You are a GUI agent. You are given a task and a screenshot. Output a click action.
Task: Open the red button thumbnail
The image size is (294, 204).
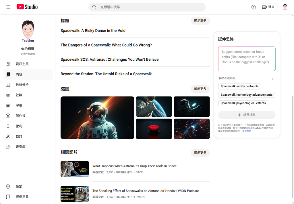coord(154,129)
